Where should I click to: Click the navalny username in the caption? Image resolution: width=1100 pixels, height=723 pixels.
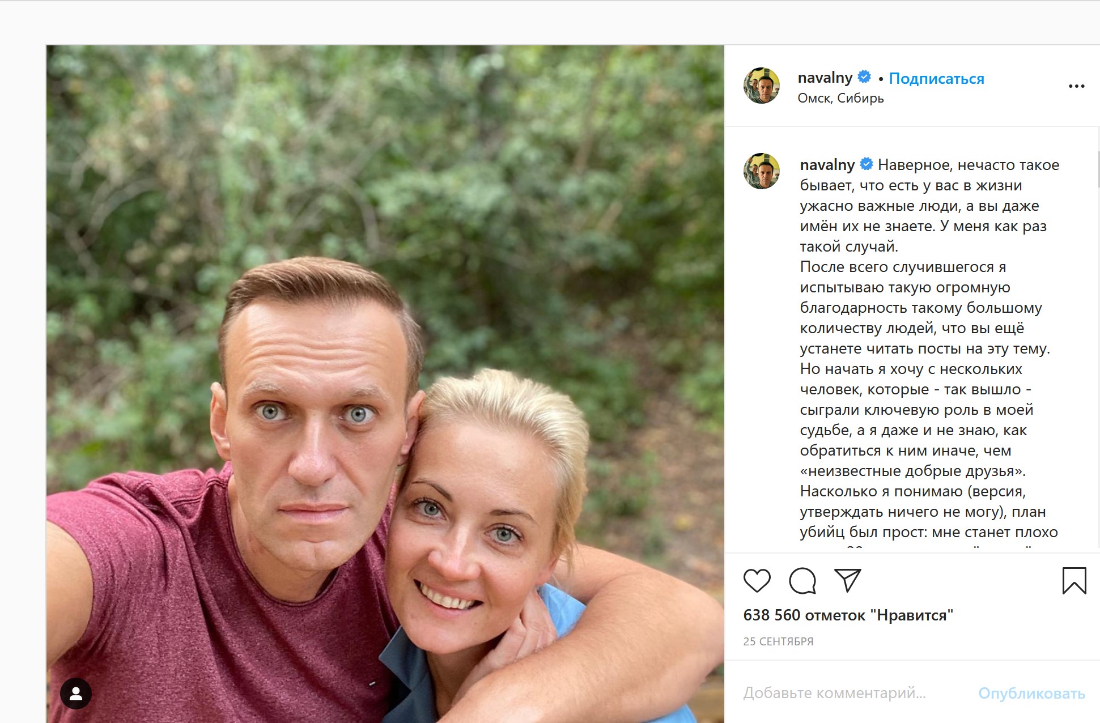827,165
